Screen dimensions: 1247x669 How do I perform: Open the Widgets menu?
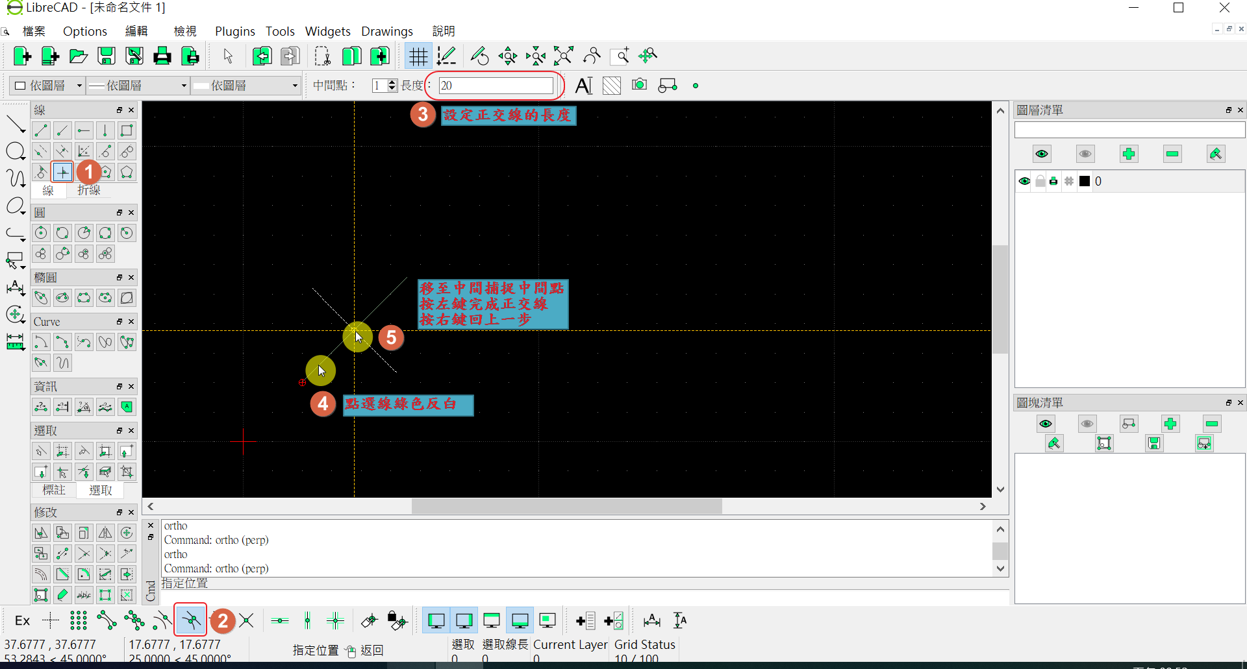328,31
